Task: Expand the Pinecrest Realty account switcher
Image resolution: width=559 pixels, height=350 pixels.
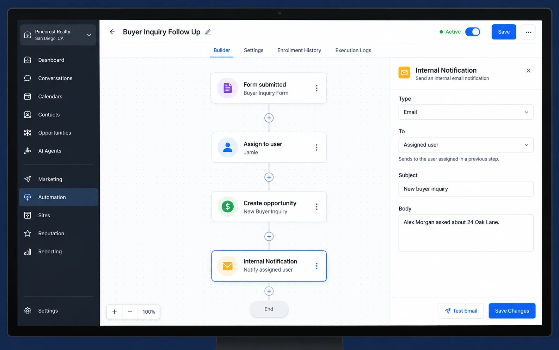Action: pos(58,35)
